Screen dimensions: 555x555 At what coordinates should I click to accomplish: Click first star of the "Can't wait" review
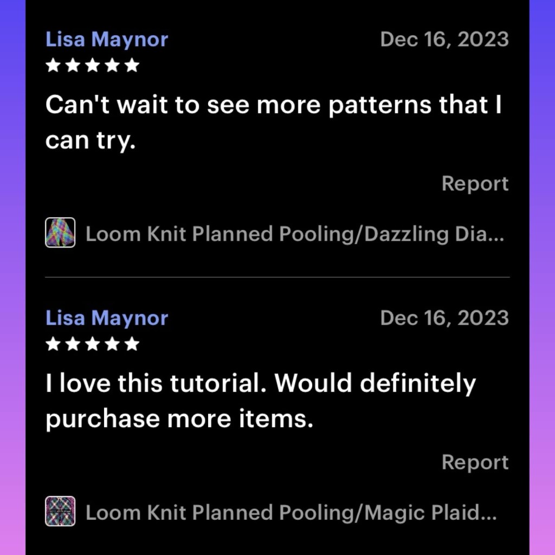53,66
